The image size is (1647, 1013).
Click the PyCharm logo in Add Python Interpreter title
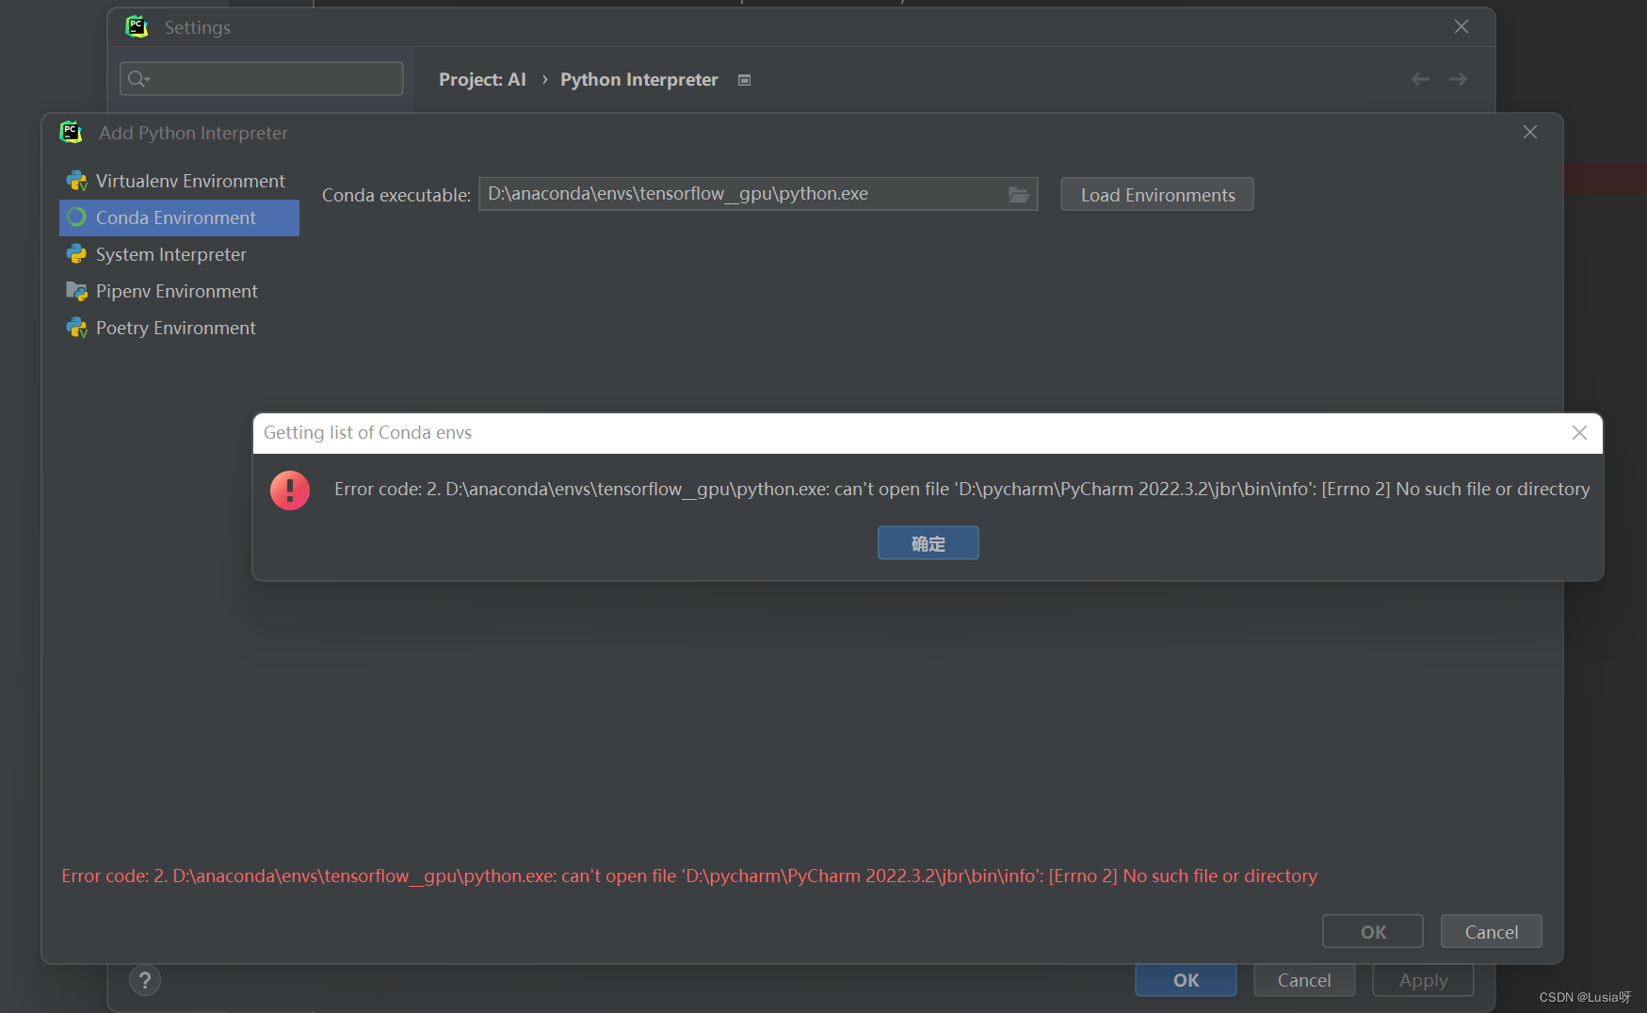pos(72,133)
